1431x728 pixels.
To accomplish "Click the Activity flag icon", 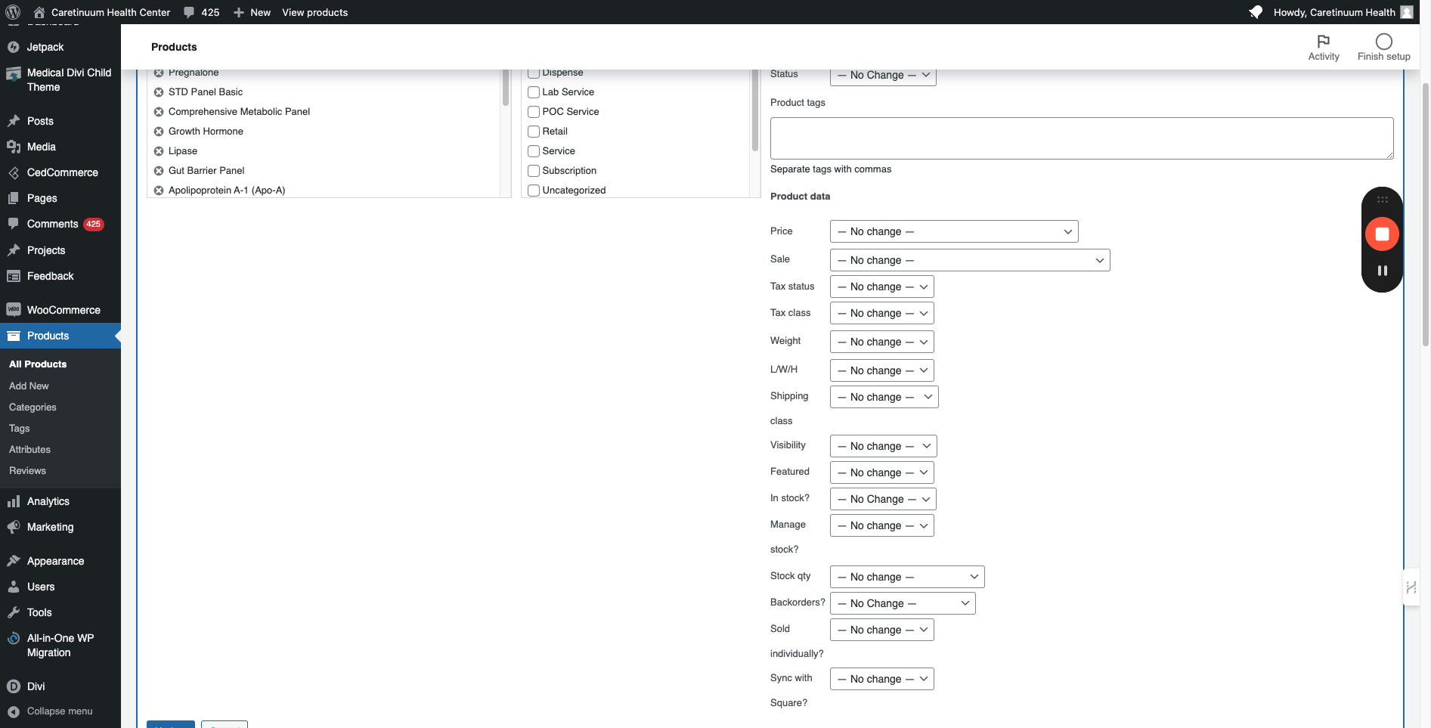I will point(1323,42).
